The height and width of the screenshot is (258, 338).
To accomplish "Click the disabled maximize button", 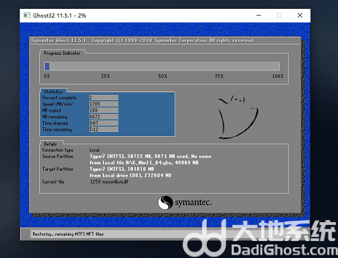I will tap(279, 16).
